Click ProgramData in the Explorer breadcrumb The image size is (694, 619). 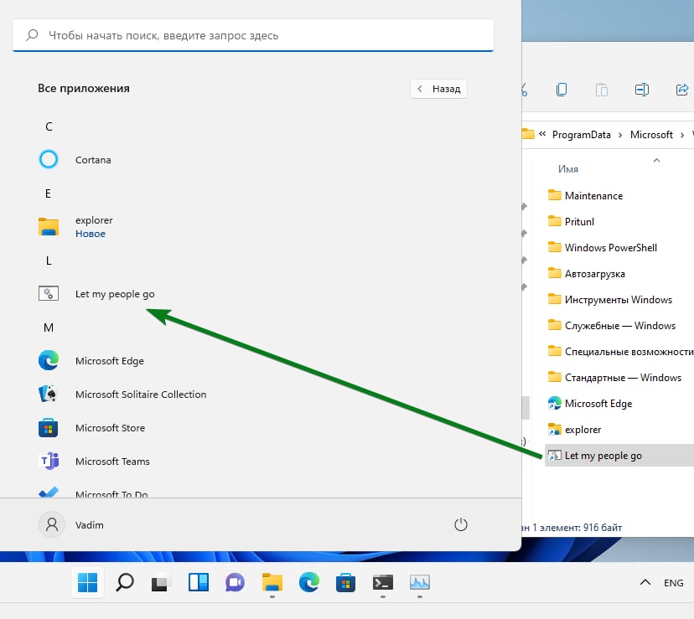tap(581, 135)
